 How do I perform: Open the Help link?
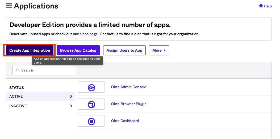click(x=268, y=6)
